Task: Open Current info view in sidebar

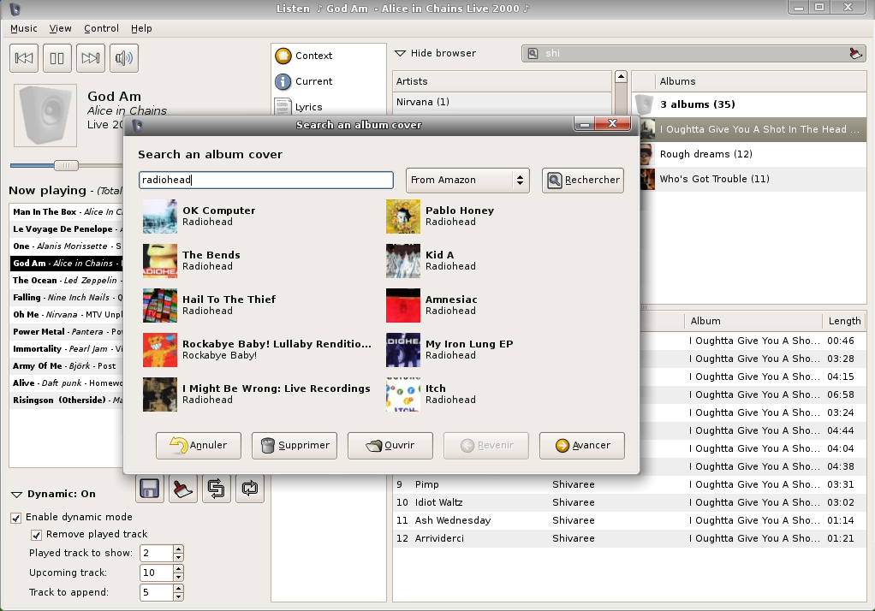Action: point(304,81)
